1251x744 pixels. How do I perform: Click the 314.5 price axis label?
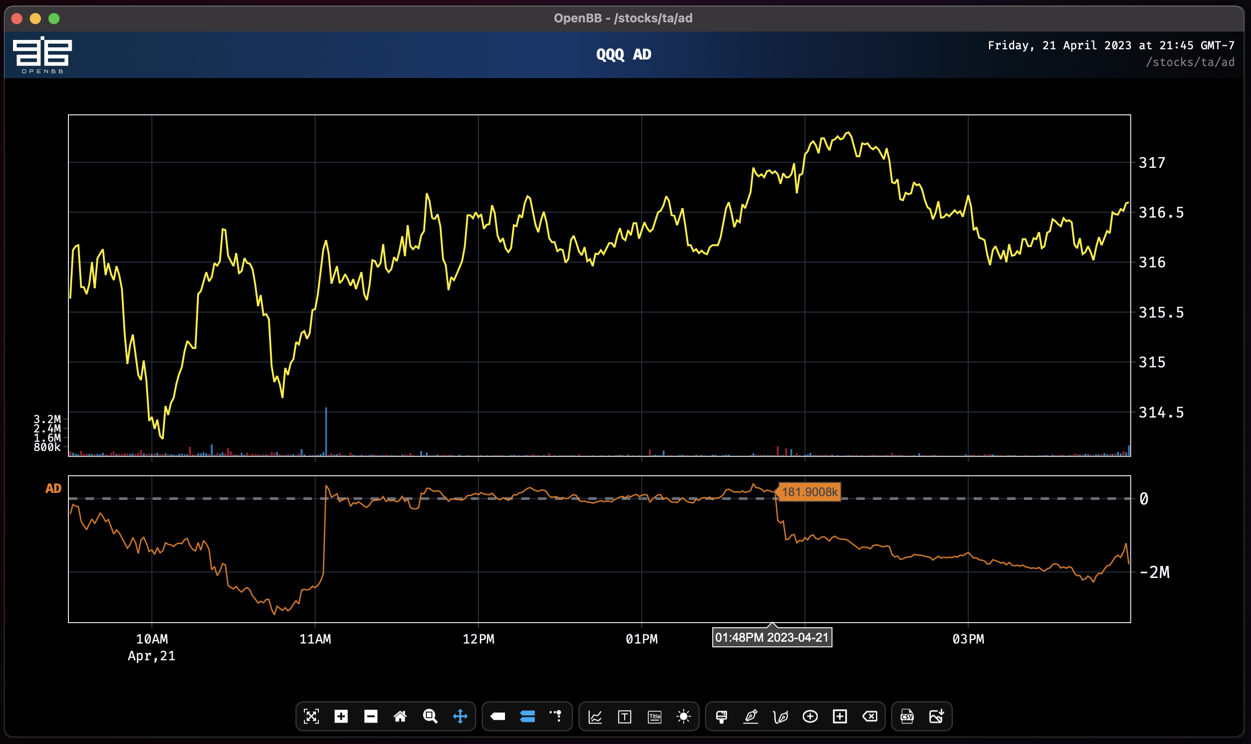click(1161, 412)
